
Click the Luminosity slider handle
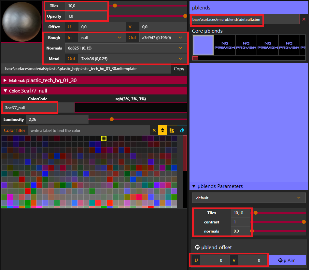point(112,119)
